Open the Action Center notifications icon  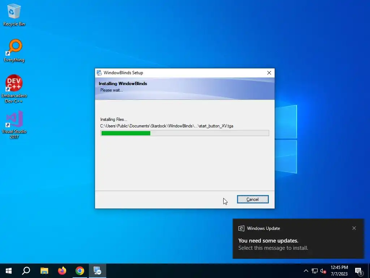(359, 271)
